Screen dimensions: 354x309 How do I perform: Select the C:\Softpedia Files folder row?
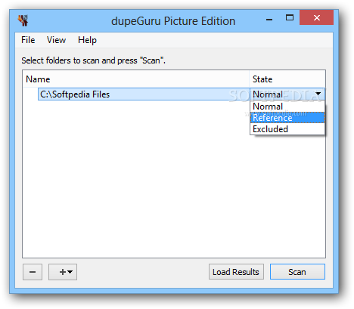coord(144,94)
